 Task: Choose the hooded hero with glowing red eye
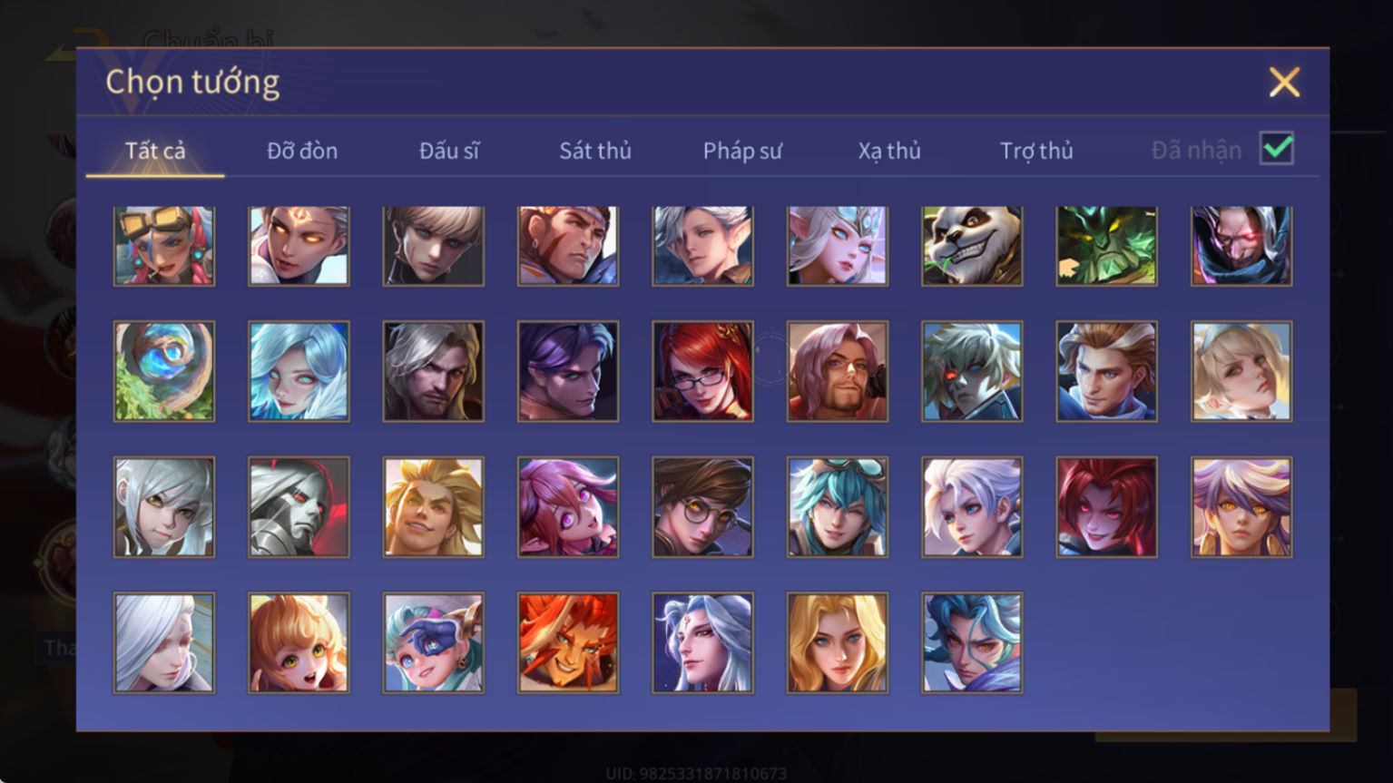1241,246
